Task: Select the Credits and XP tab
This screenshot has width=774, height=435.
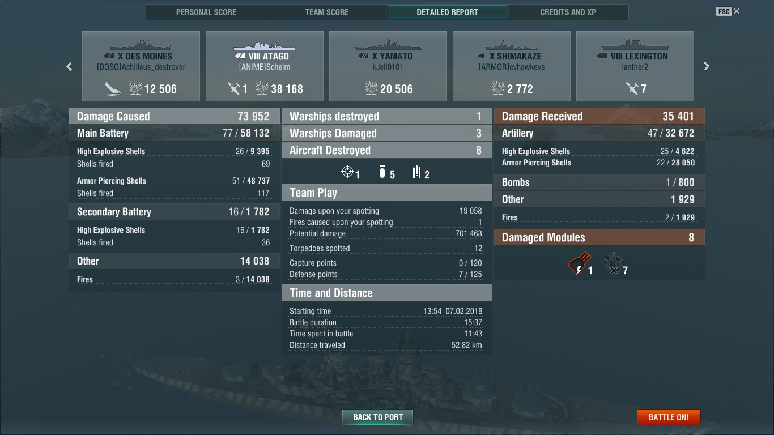Action: coord(568,12)
